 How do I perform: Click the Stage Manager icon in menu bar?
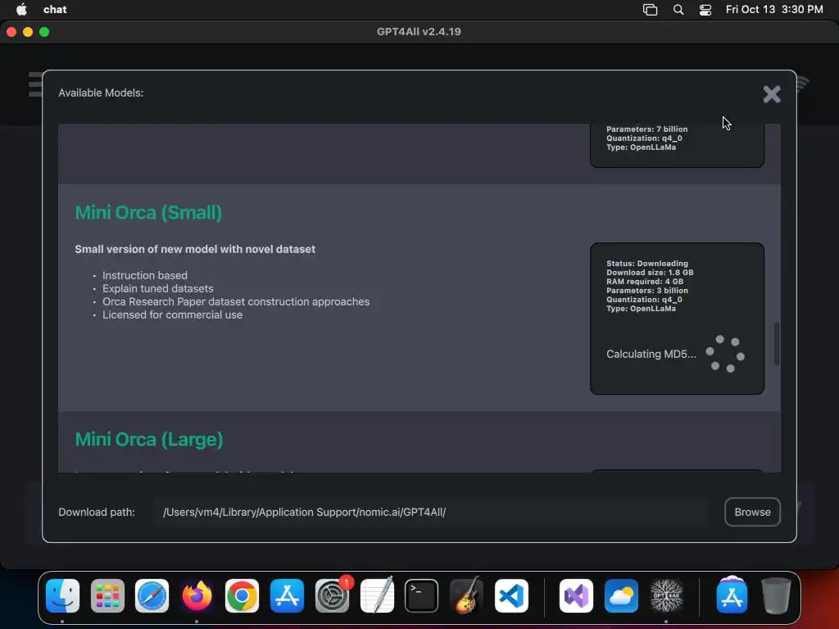650,10
